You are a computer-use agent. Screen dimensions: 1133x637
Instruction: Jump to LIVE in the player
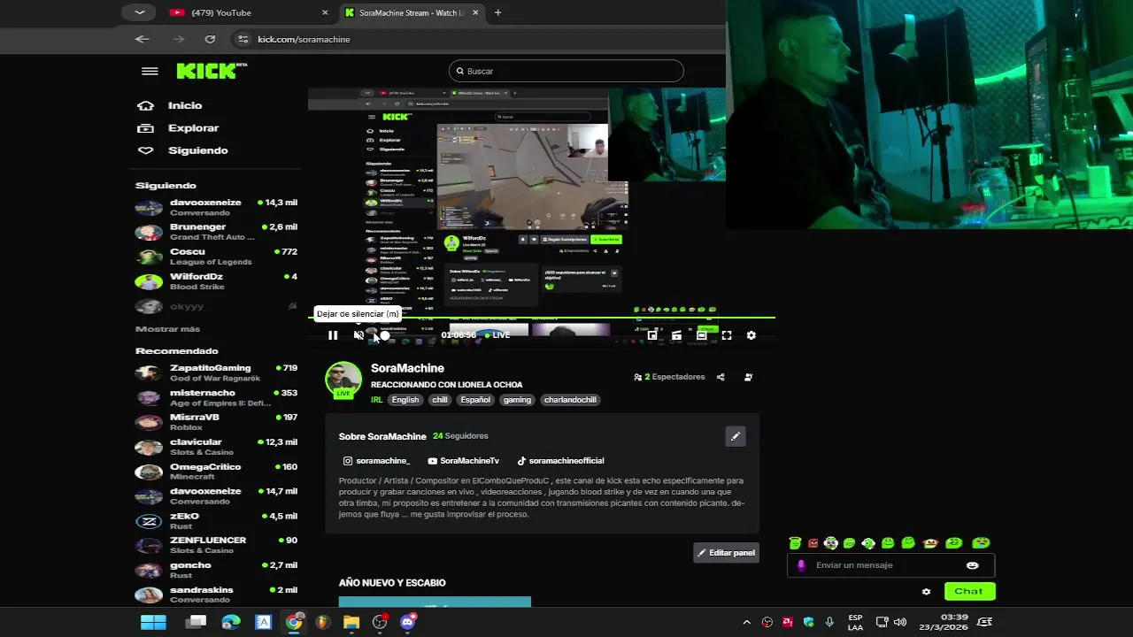pyautogui.click(x=497, y=335)
